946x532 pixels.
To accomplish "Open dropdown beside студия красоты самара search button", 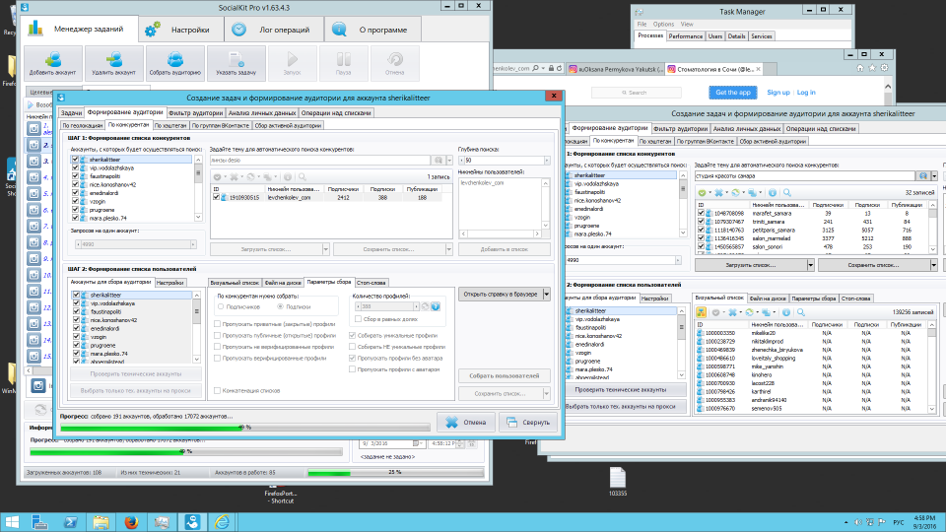I will coord(934,176).
